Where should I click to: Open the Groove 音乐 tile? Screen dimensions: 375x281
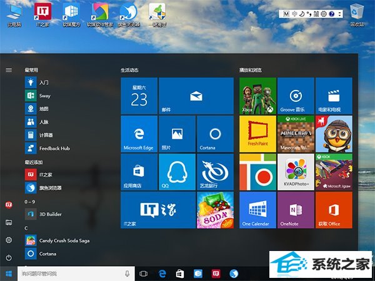(296, 96)
